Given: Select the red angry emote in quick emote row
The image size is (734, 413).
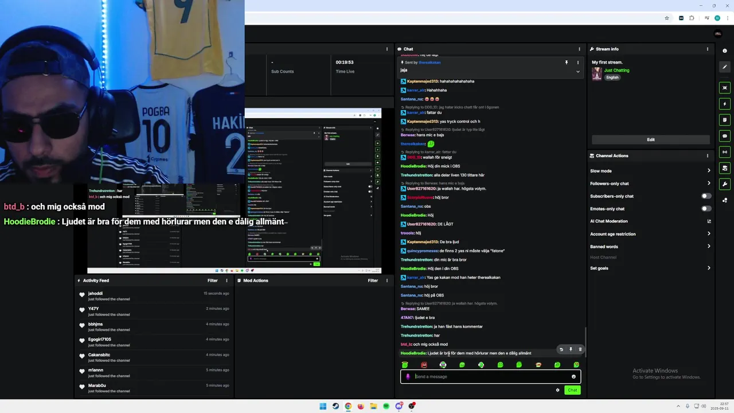Looking at the screenshot, I should click(x=424, y=365).
